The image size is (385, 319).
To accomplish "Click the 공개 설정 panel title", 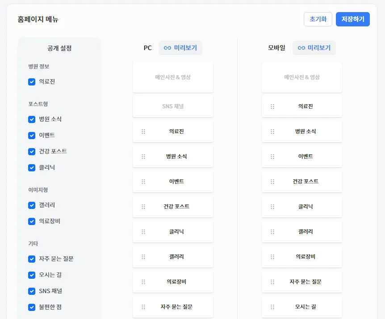I will (x=59, y=48).
